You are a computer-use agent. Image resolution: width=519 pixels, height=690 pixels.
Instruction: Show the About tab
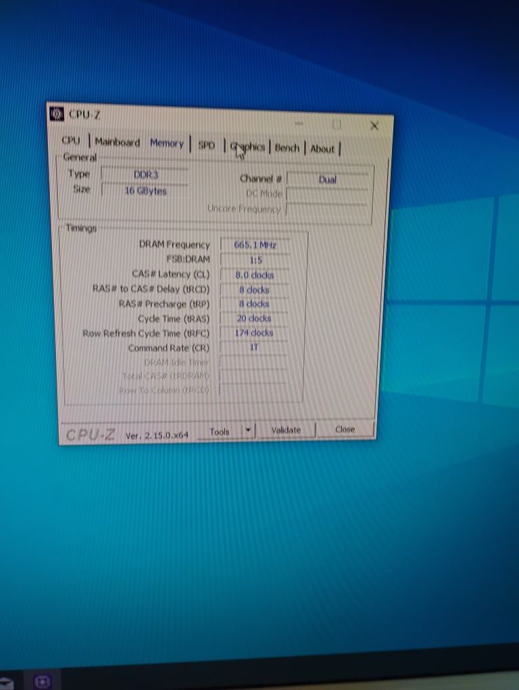coord(322,149)
